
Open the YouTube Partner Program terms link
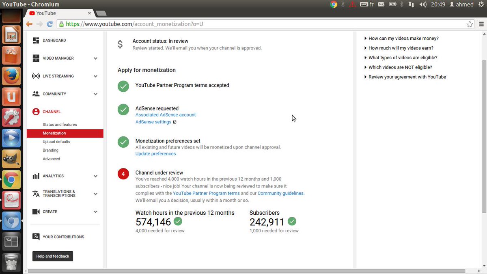pyautogui.click(x=206, y=193)
